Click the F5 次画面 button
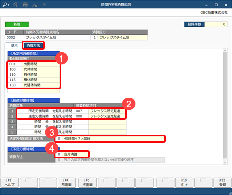The height and width of the screenshot is (195, 232). pos(88,183)
